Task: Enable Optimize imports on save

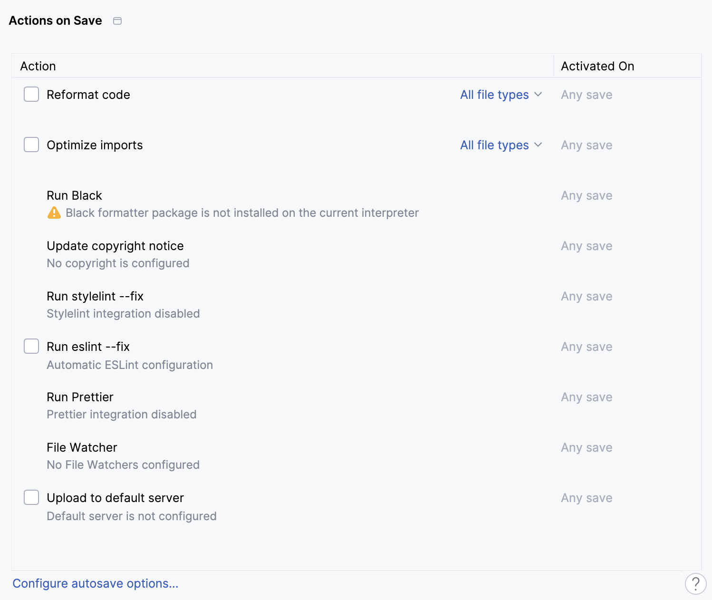Action: click(x=31, y=145)
